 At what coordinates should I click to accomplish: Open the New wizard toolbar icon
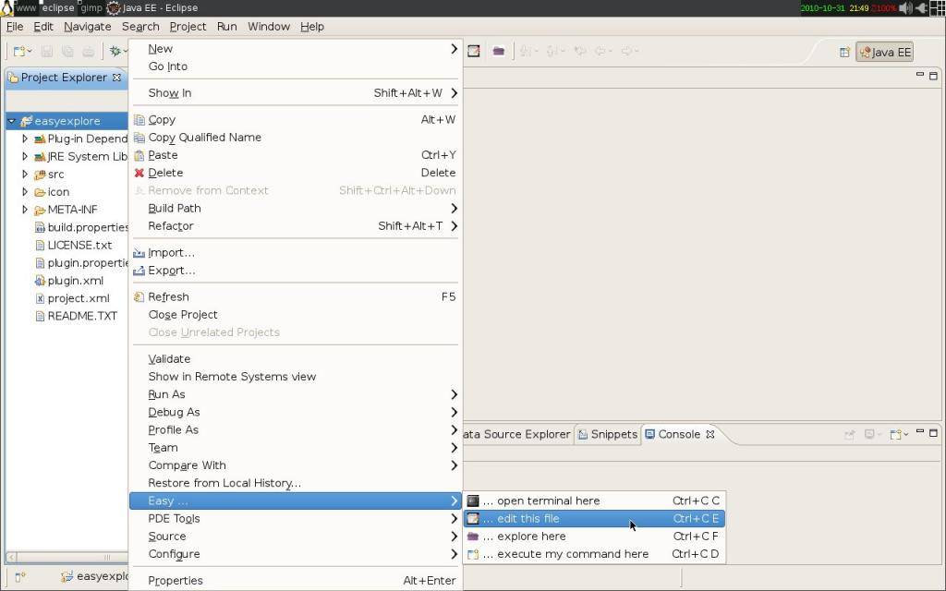click(x=20, y=52)
